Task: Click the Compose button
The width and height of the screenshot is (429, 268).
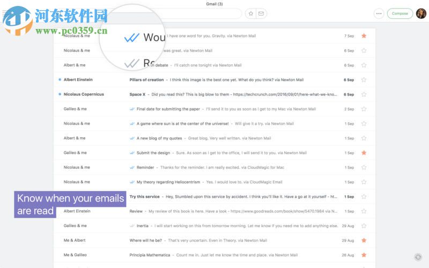Action: pos(400,13)
